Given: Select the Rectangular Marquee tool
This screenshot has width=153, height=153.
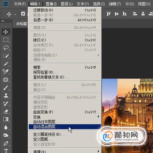Looking at the screenshot, I should 6,40.
